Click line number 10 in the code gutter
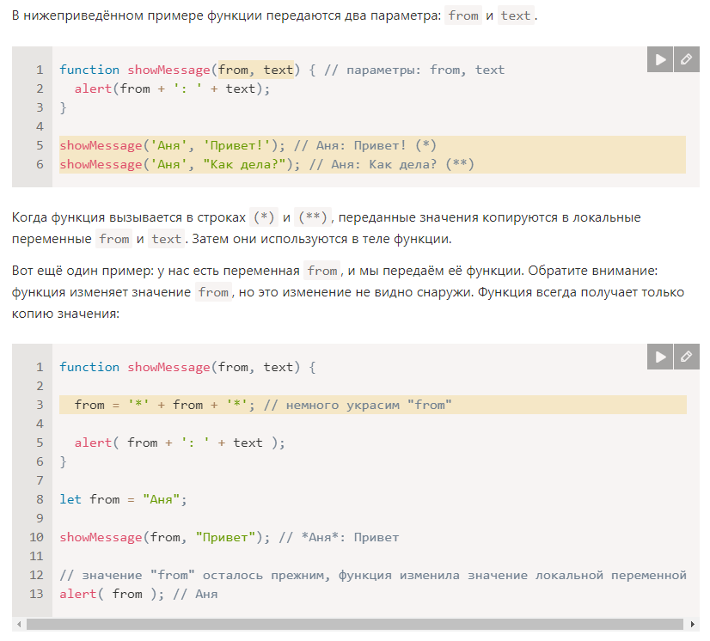This screenshot has height=641, width=710. pyautogui.click(x=36, y=537)
